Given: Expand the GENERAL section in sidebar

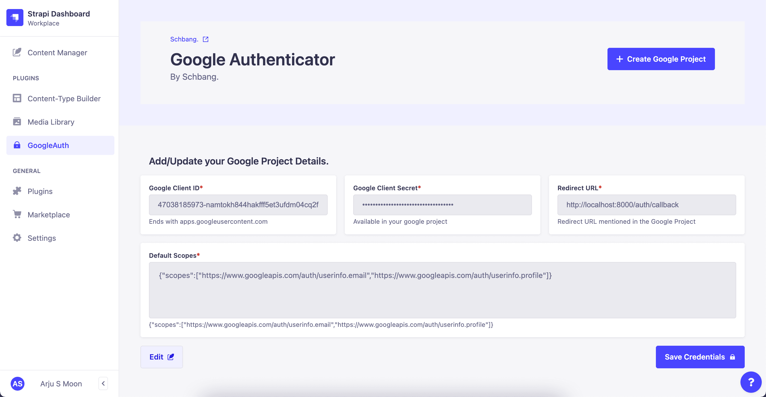Looking at the screenshot, I should [26, 171].
